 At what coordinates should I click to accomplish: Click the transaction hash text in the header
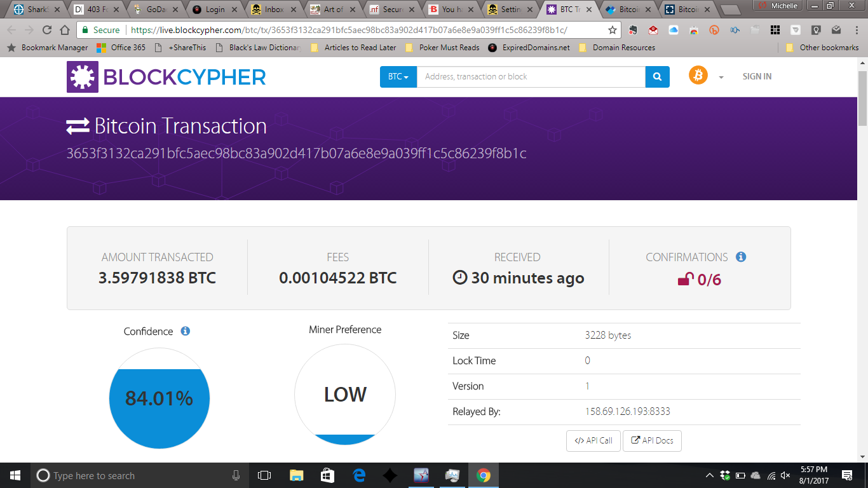coord(296,153)
